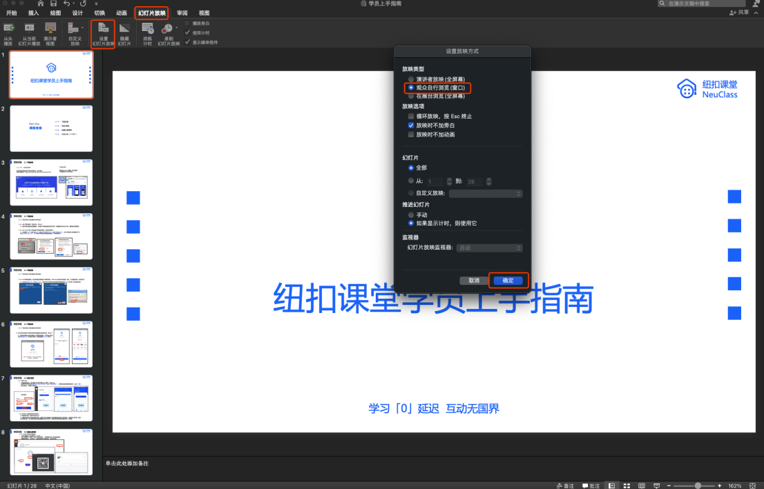Open the Record Slide Show dropdown arrow
This screenshot has width=764, height=489.
pyautogui.click(x=176, y=28)
